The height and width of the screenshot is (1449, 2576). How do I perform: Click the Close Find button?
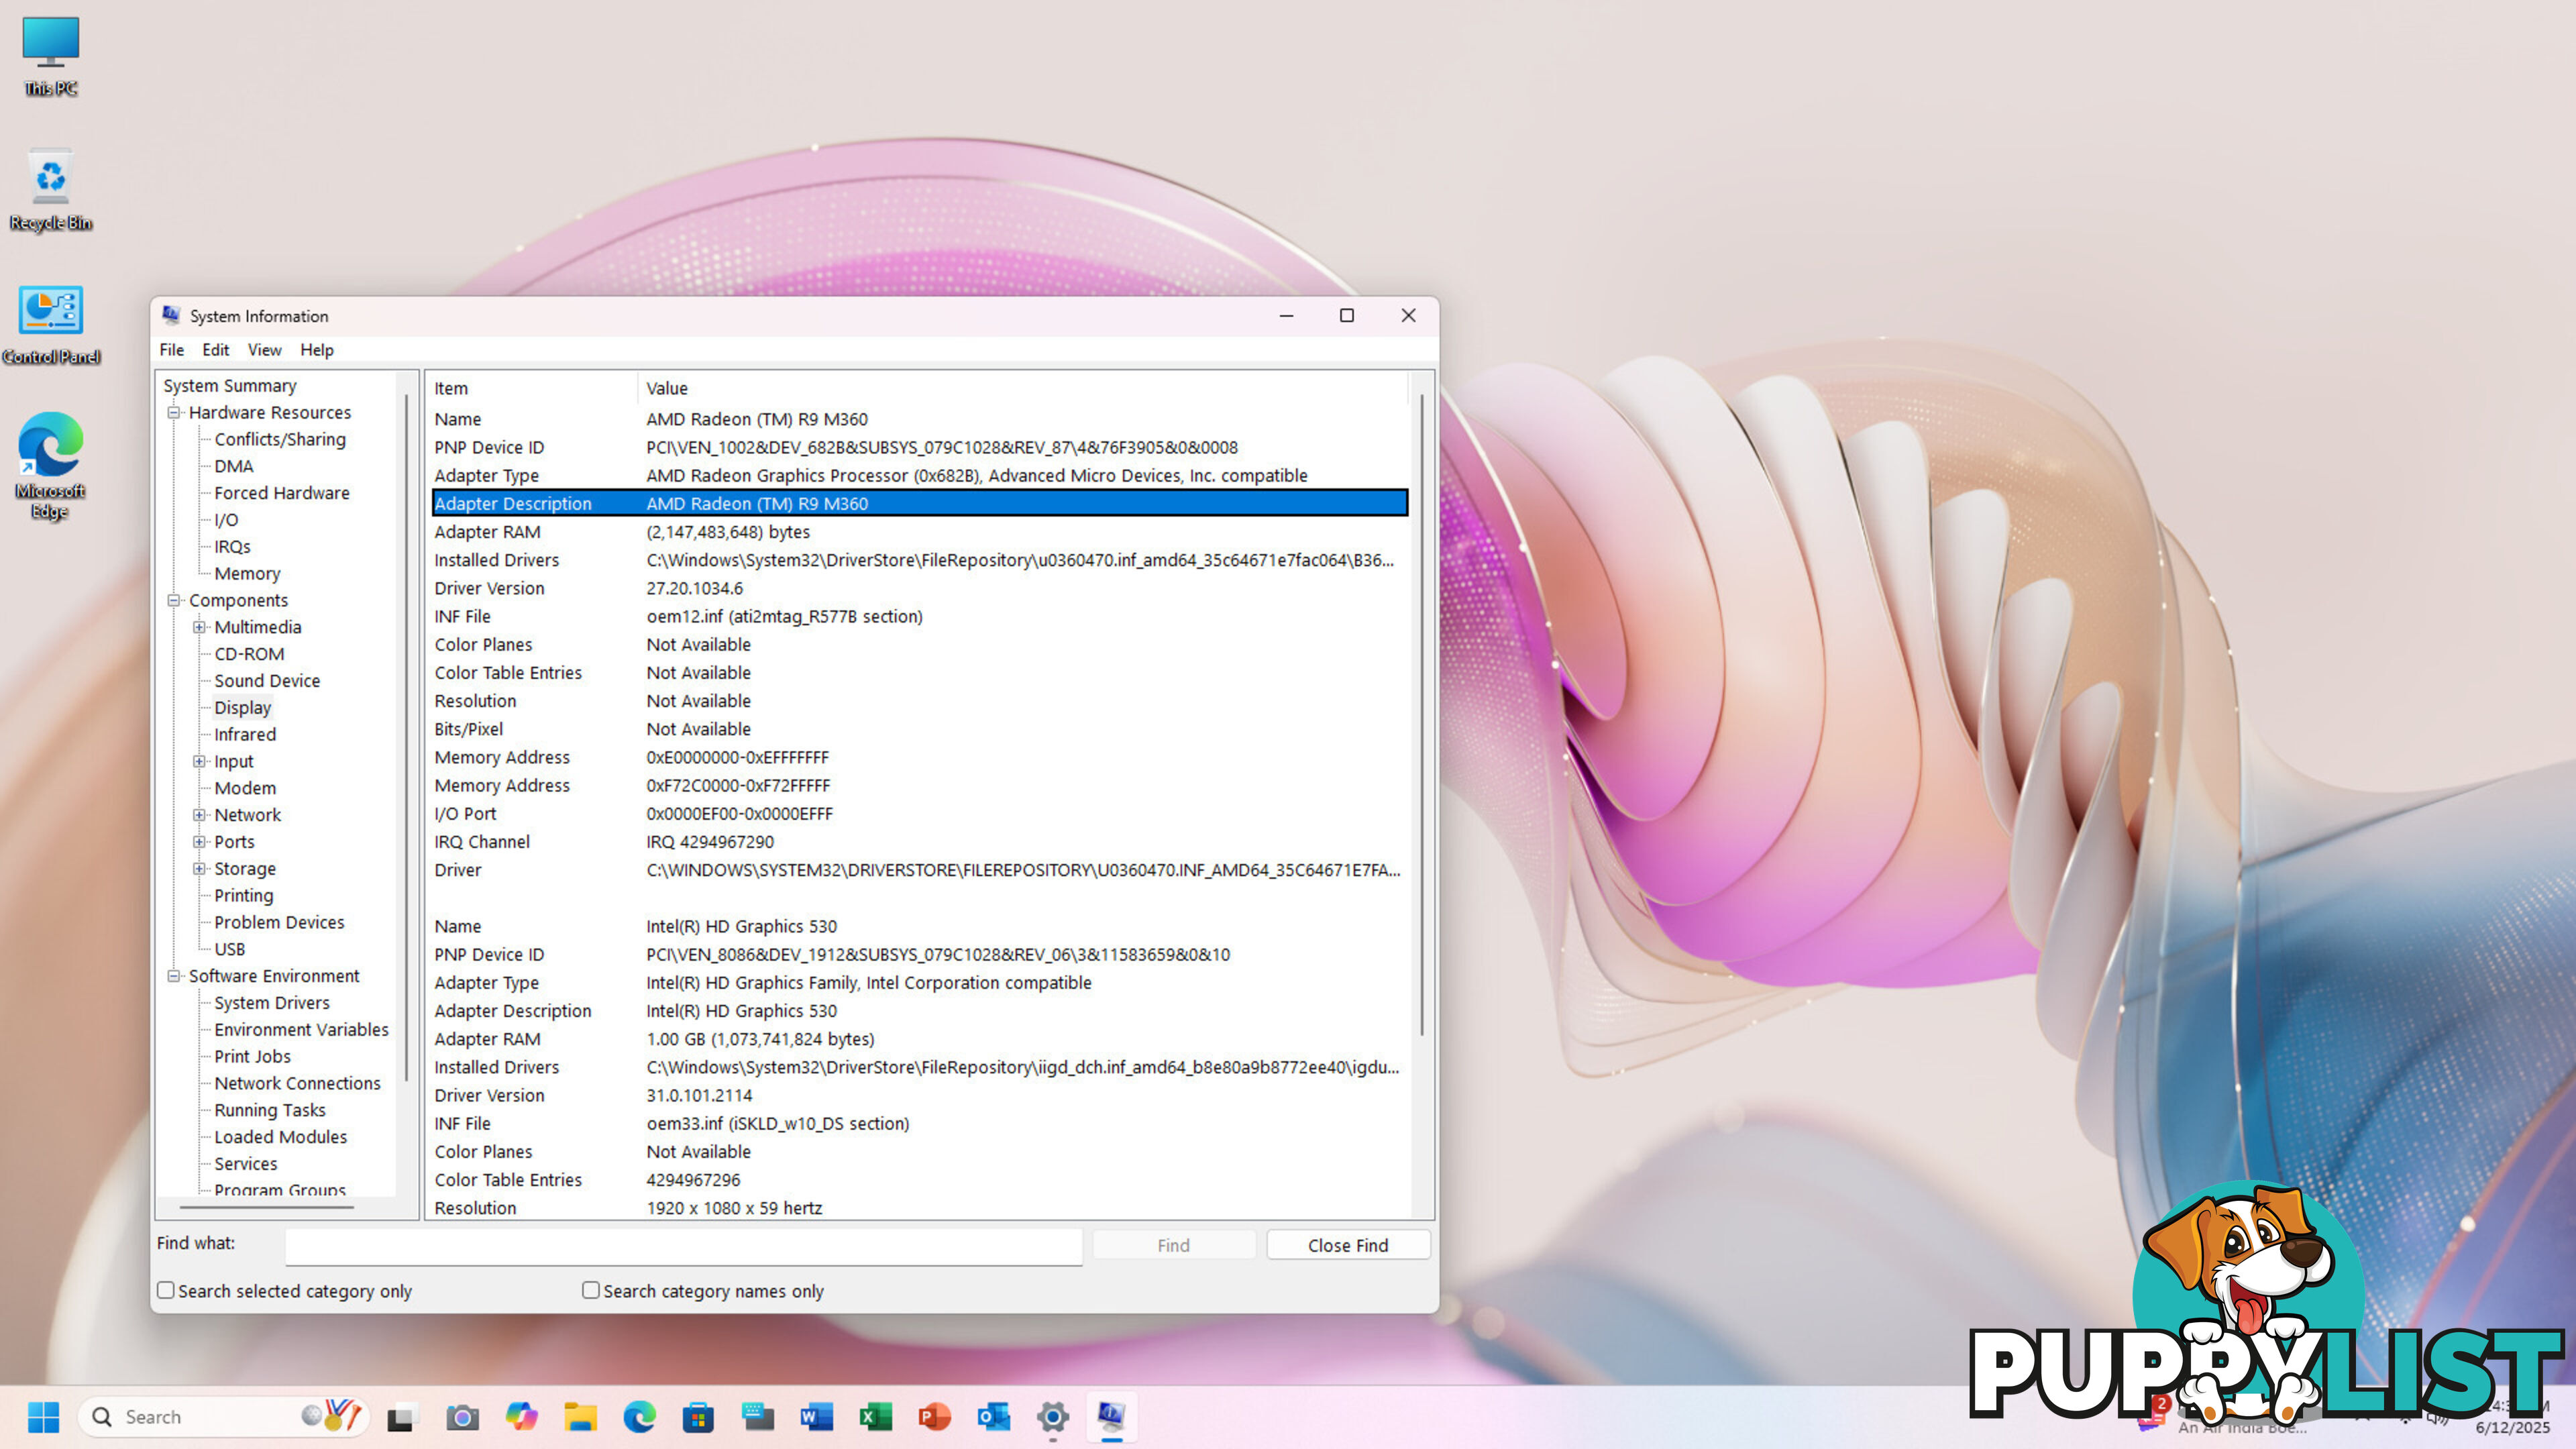point(1347,1245)
